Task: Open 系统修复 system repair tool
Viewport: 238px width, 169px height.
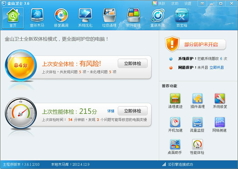Action: [x=220, y=101]
